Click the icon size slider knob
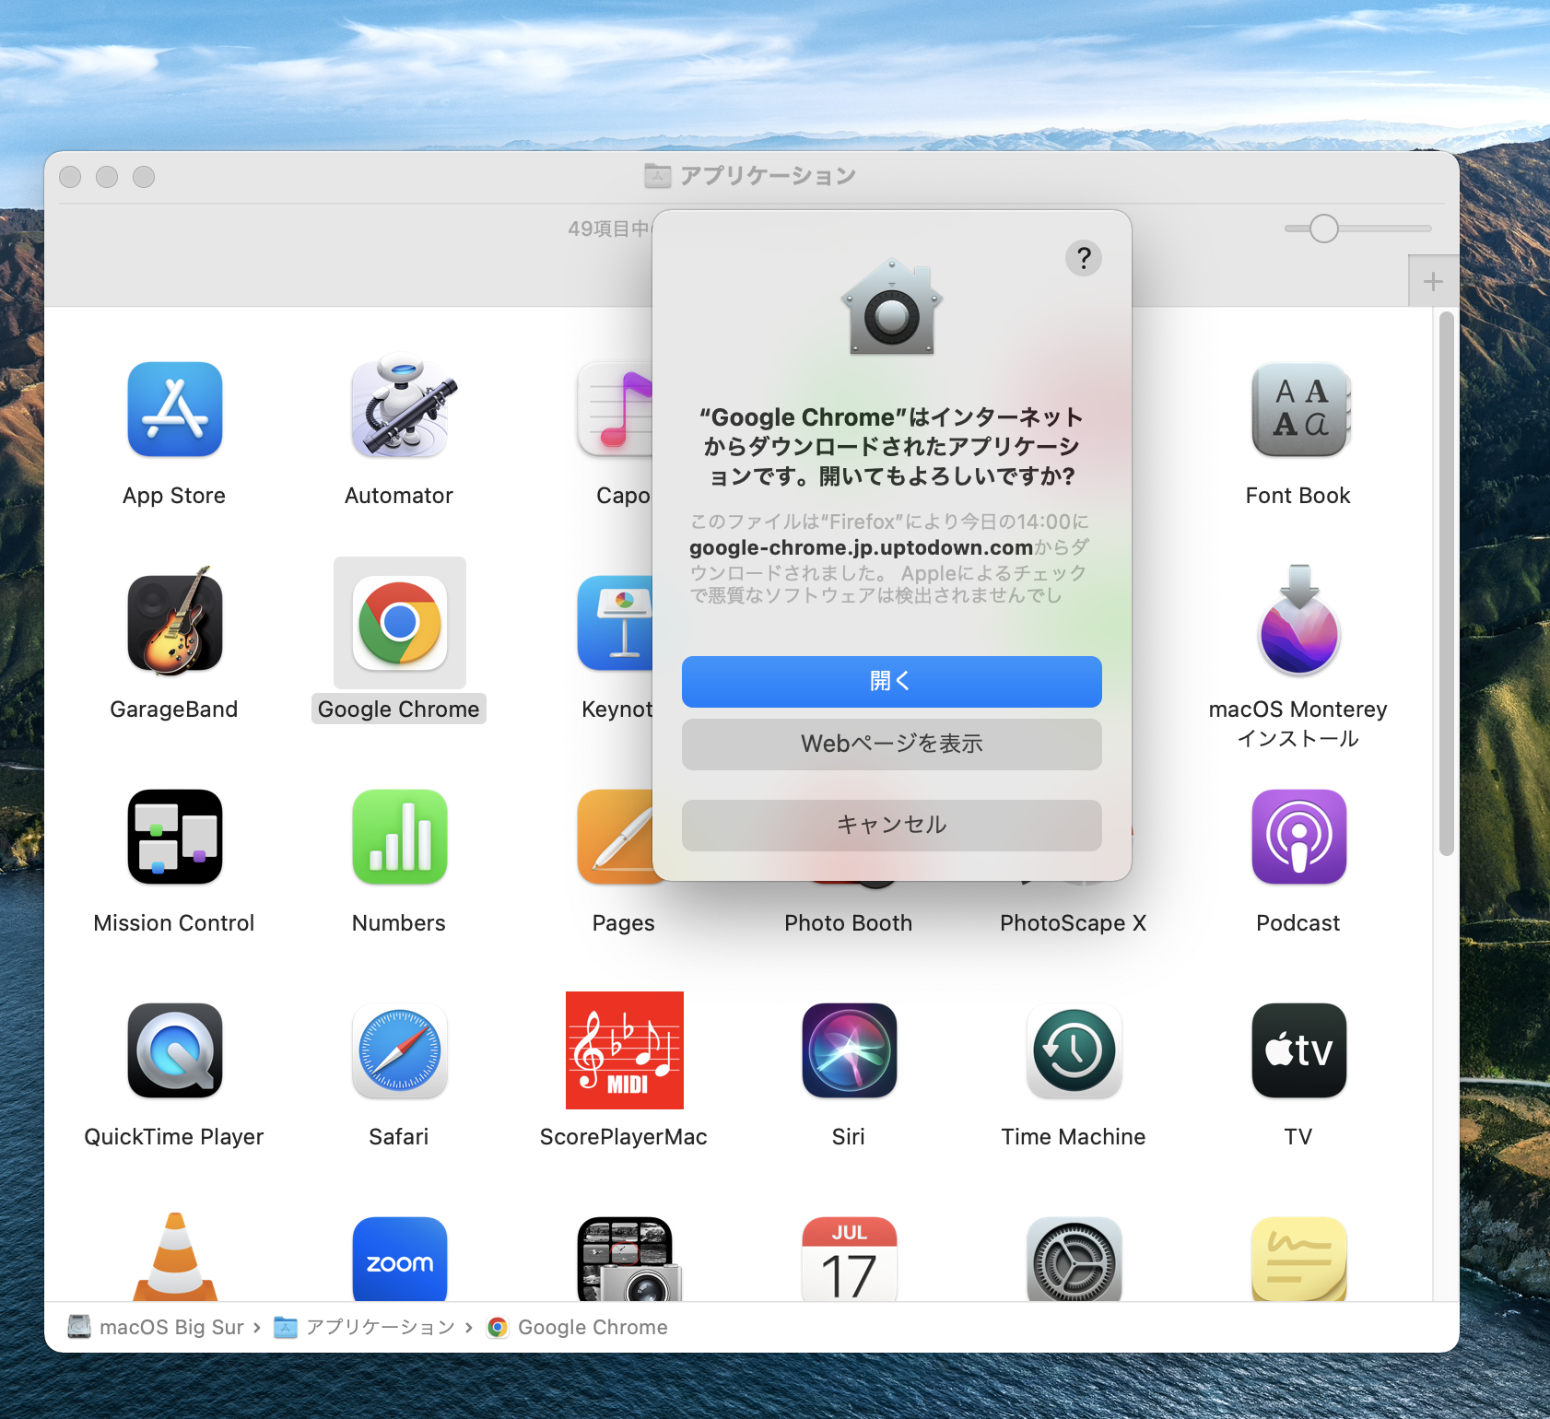 (x=1323, y=229)
